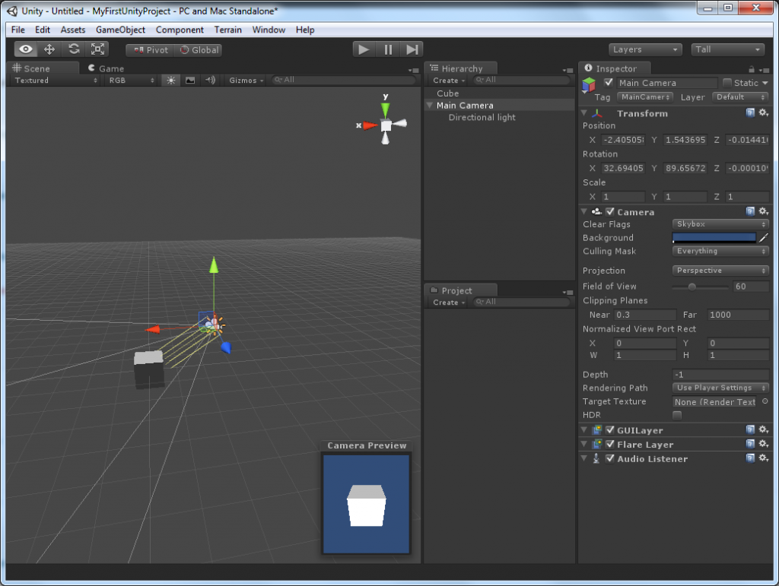Collapse the Transform component
Image resolution: width=779 pixels, height=586 pixels.
[x=584, y=113]
